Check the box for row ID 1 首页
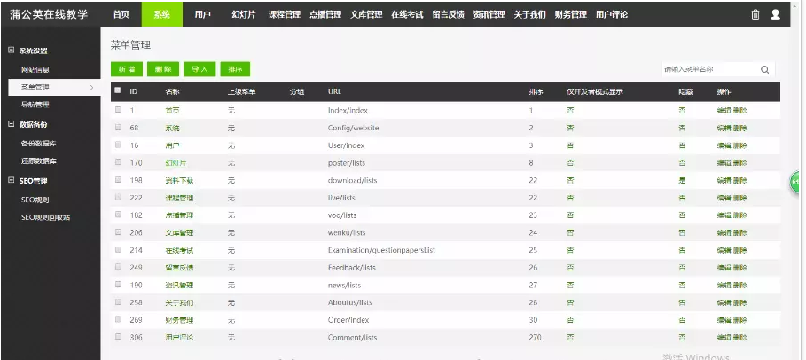The image size is (806, 360). tap(118, 110)
